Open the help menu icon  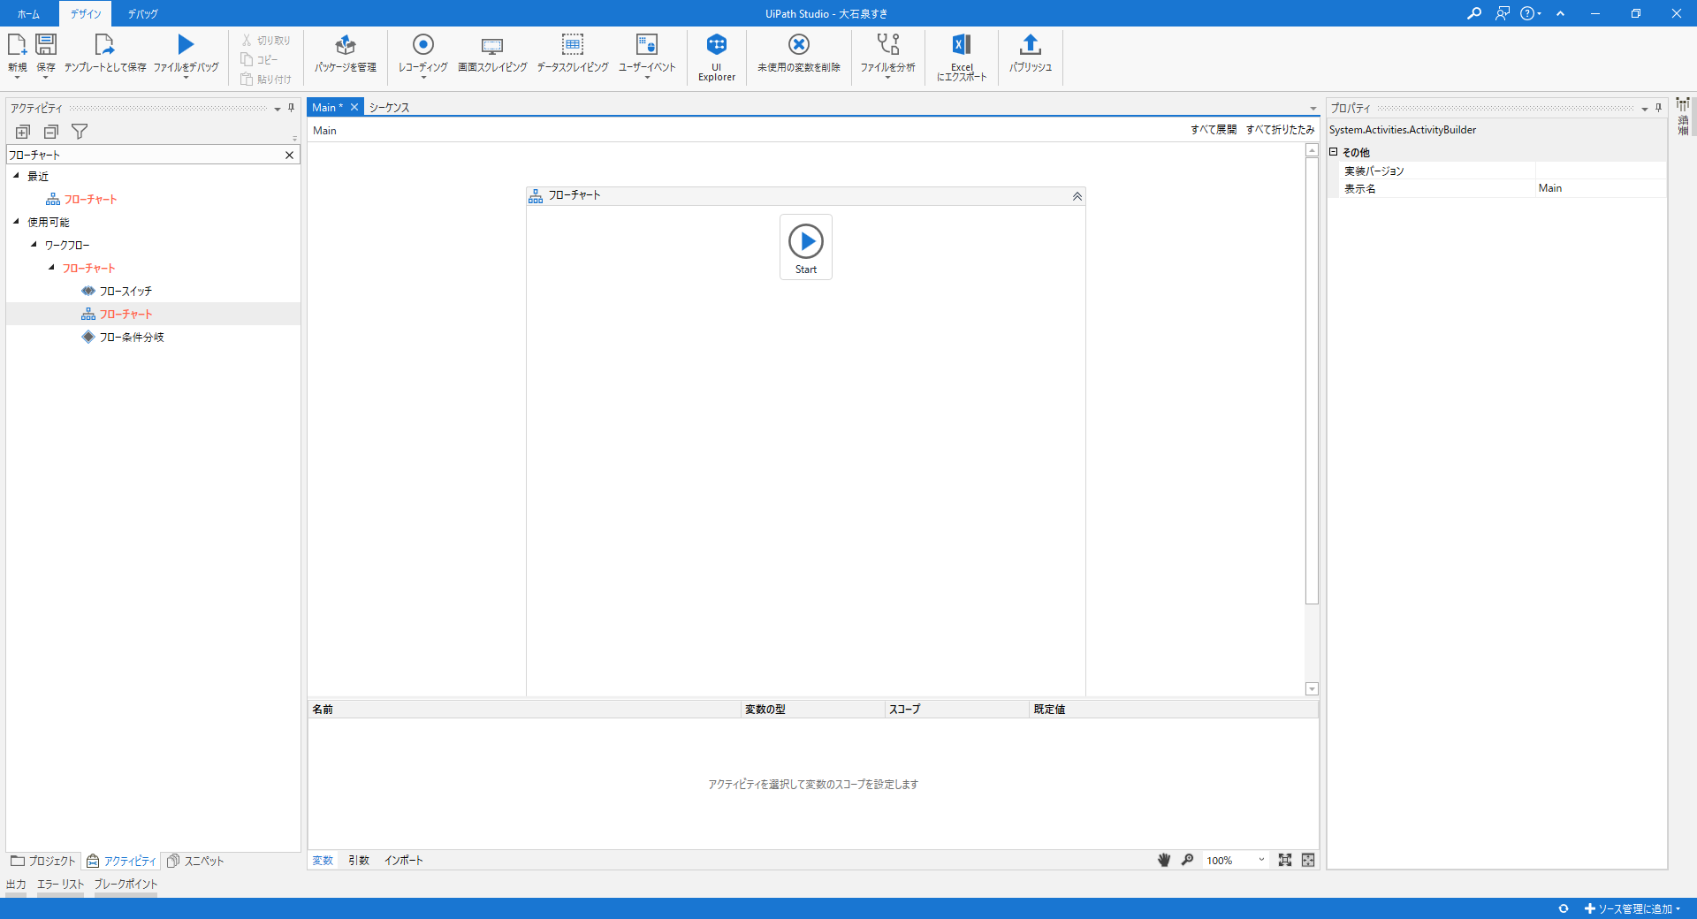coord(1531,13)
